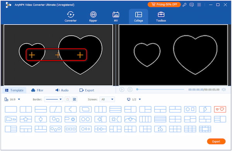Viewport: 232px width, 151px height.
Task: Click the border pattern hatch icon
Action: point(74,99)
